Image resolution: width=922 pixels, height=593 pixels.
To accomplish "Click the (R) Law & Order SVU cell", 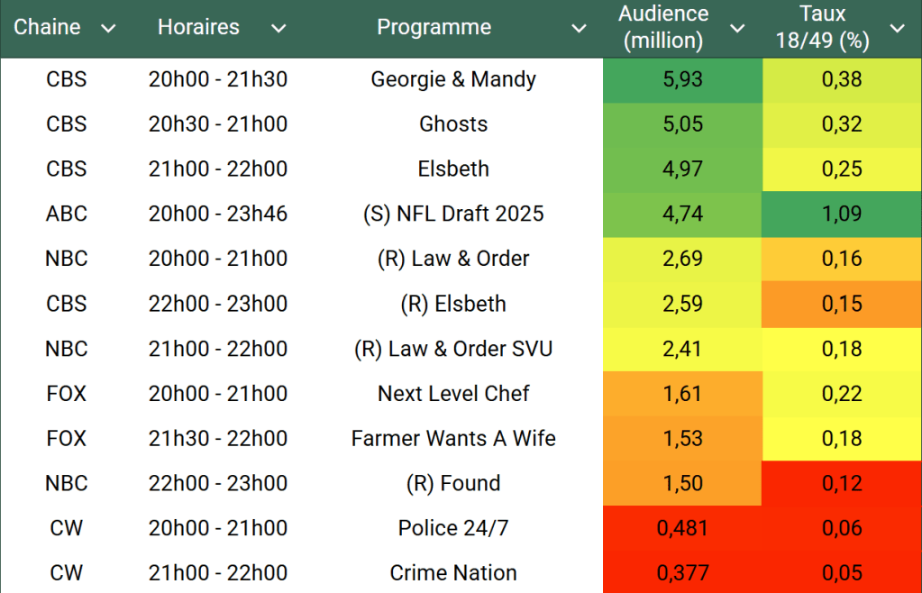I will click(453, 349).
